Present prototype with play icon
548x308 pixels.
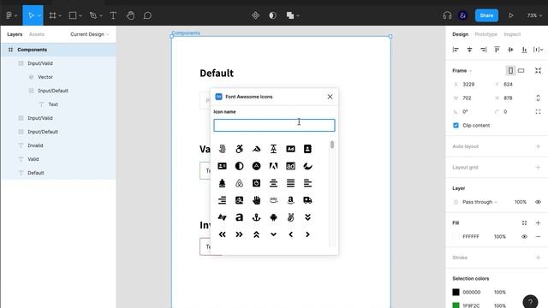(511, 15)
